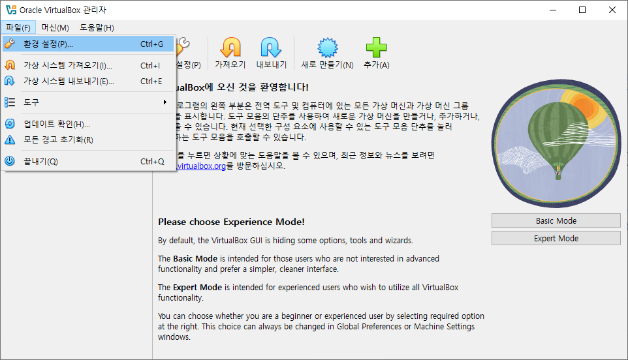Click the Expert Mode button
The width and height of the screenshot is (628, 360).
pyautogui.click(x=556, y=239)
